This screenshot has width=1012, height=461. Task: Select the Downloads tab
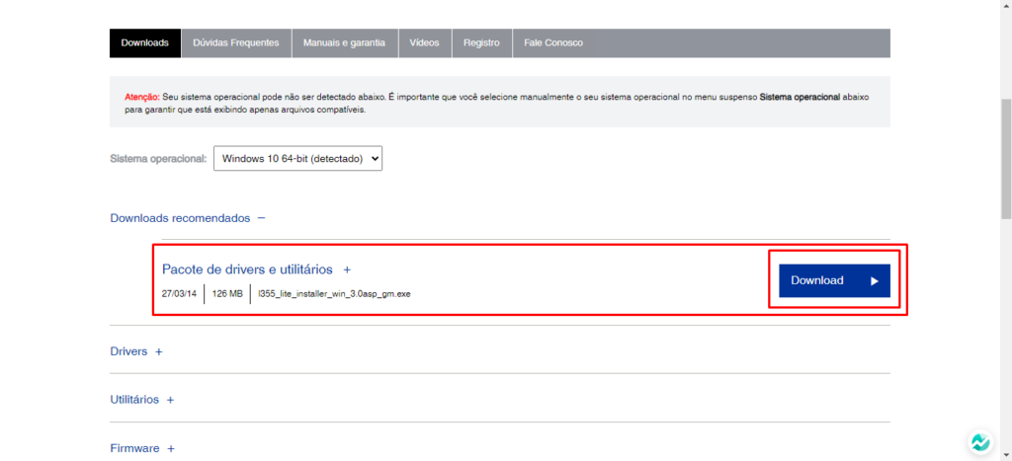[x=145, y=43]
